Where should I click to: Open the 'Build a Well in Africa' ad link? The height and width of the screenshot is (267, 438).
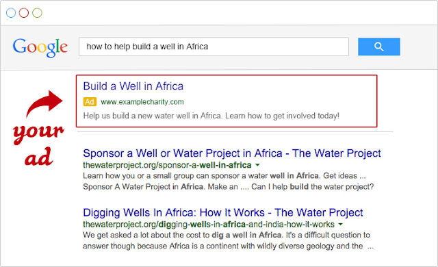[x=133, y=86]
